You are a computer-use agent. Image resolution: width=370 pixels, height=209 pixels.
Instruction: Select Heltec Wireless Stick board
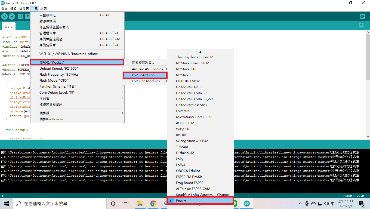click(201, 105)
